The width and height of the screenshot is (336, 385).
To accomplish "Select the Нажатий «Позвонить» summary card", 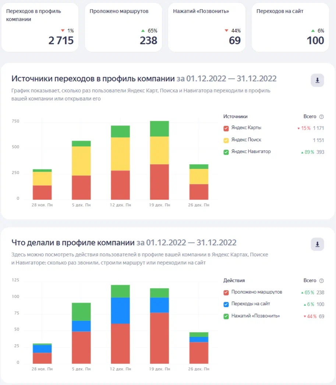I will pos(206,28).
